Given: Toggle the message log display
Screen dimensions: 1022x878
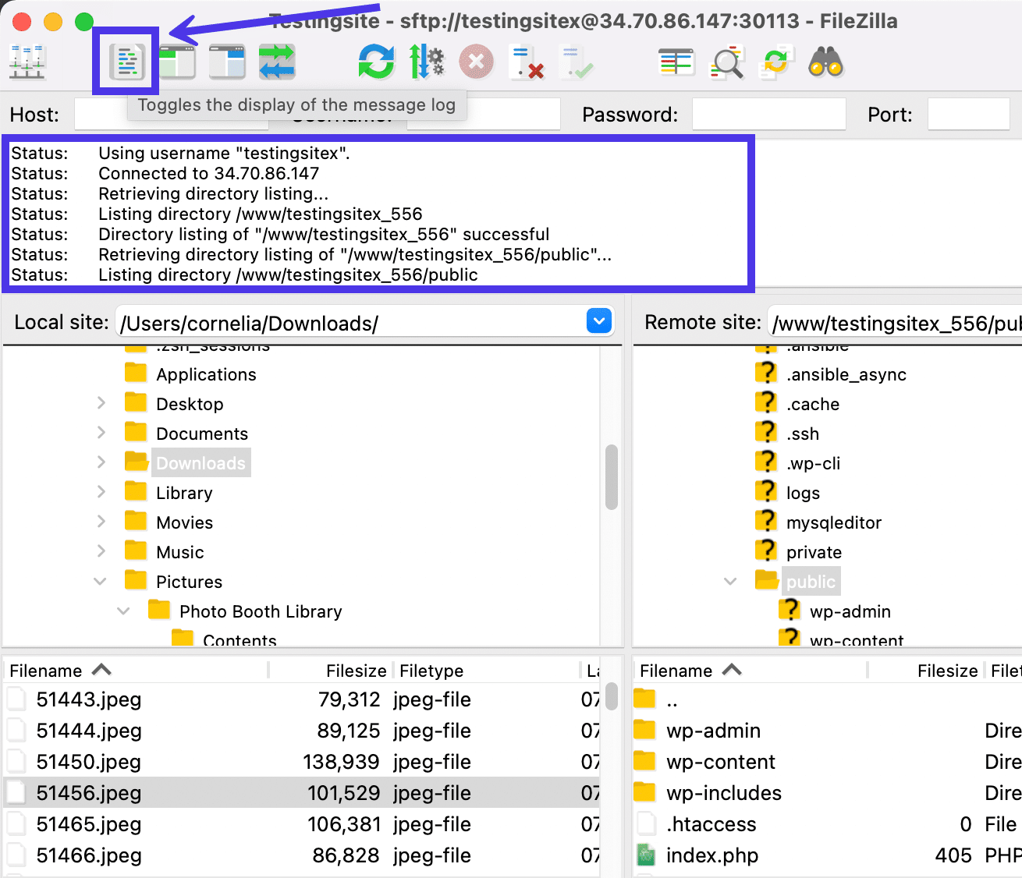Looking at the screenshot, I should coord(126,62).
